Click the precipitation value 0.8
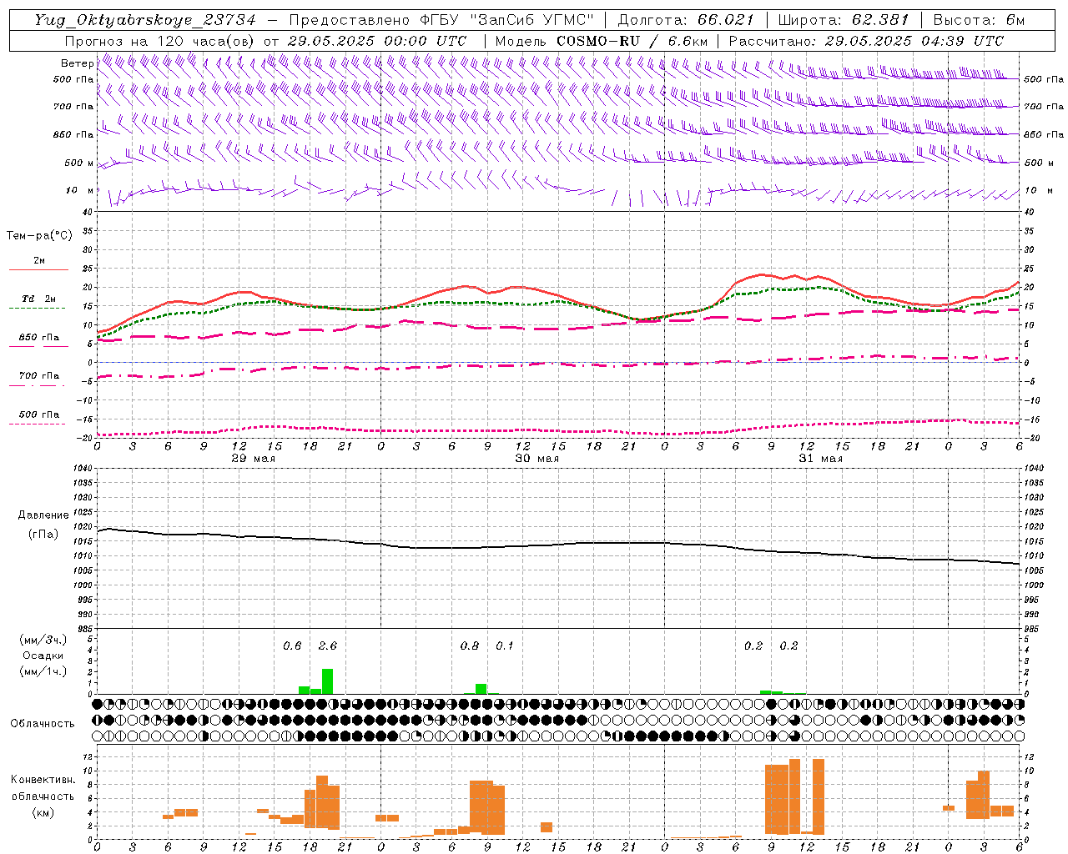 point(470,646)
